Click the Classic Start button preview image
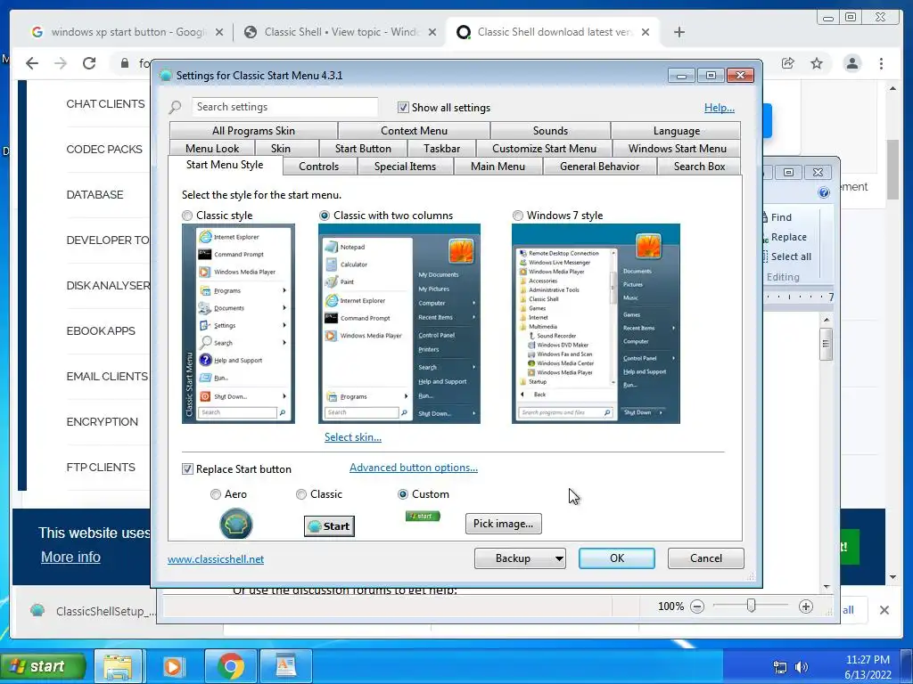913x684 pixels. pos(329,526)
